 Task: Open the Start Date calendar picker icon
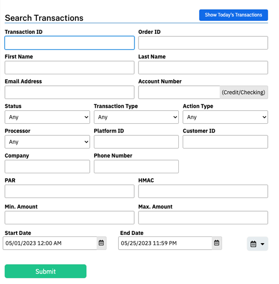101,243
